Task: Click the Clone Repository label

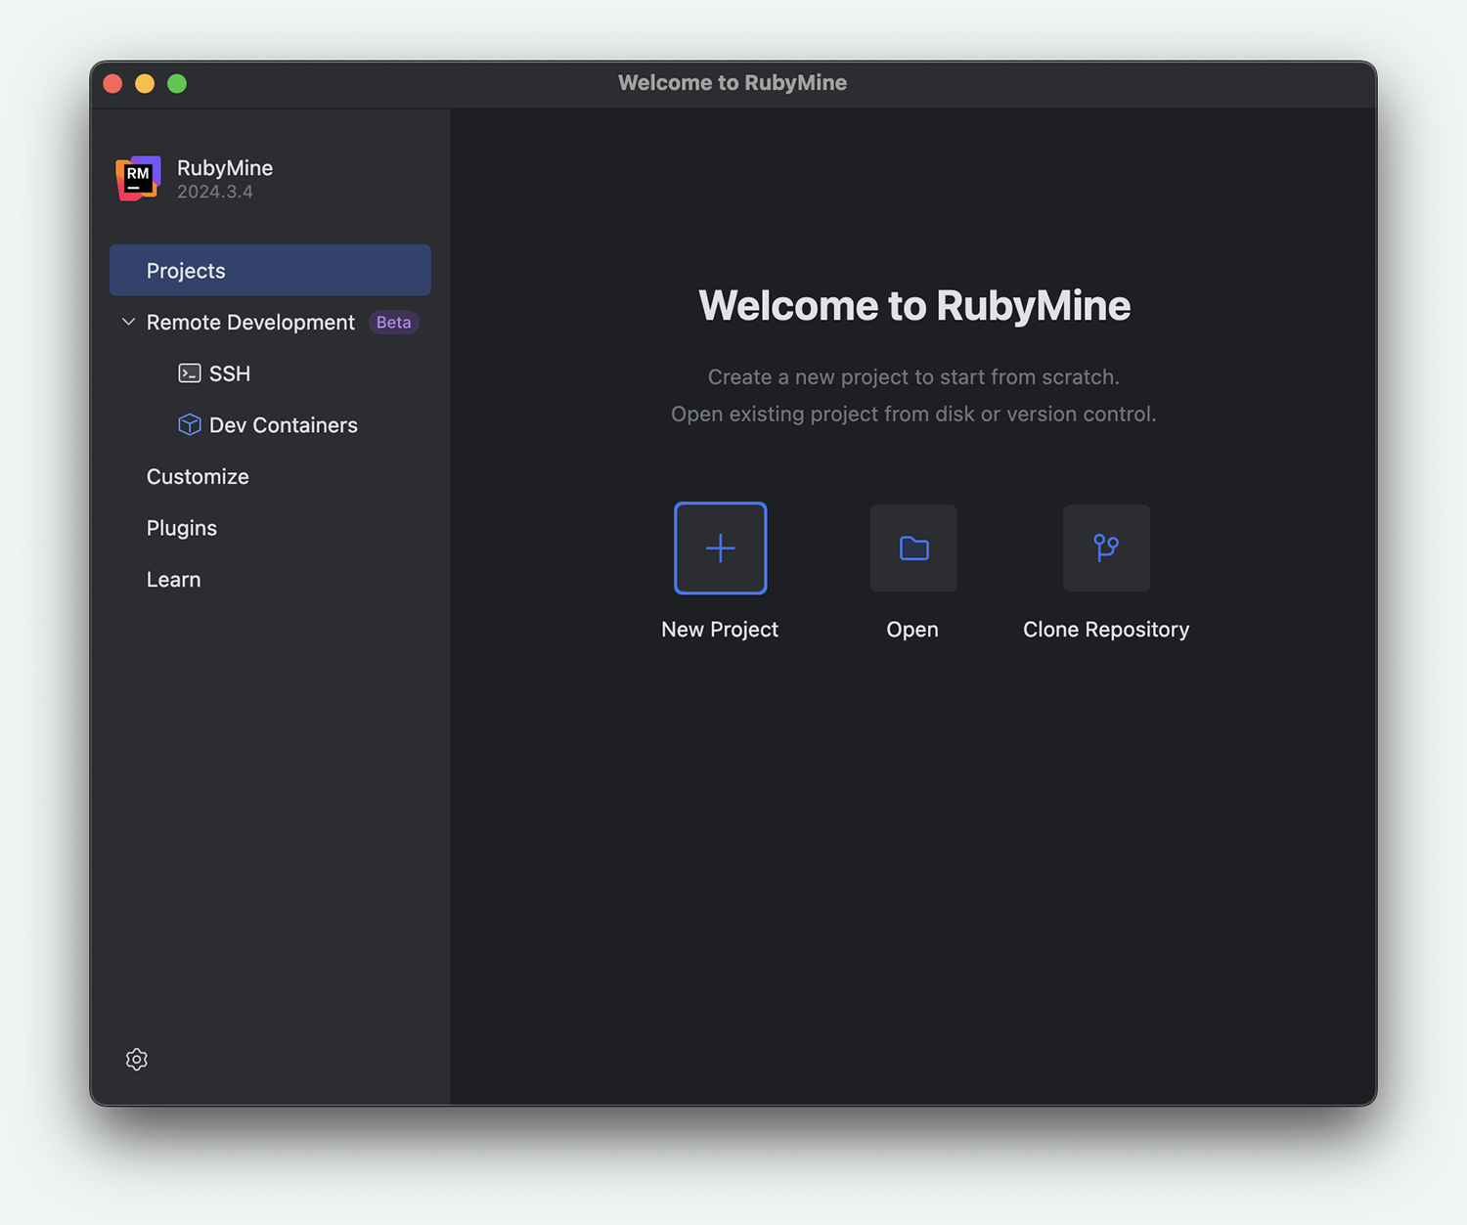Action: click(1106, 630)
